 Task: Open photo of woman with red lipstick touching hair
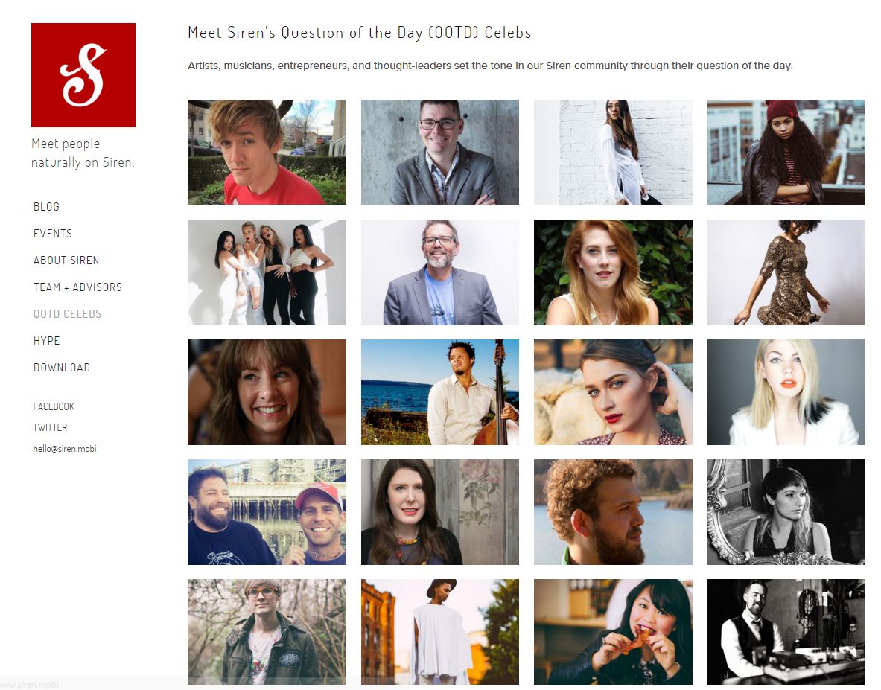[613, 392]
